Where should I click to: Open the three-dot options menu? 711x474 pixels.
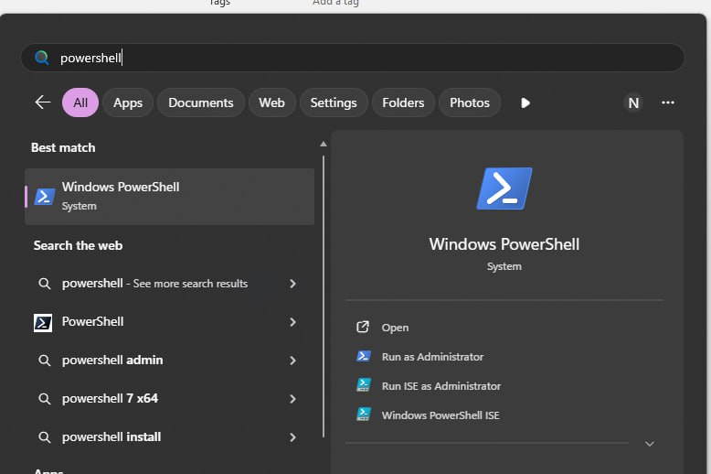pos(667,102)
